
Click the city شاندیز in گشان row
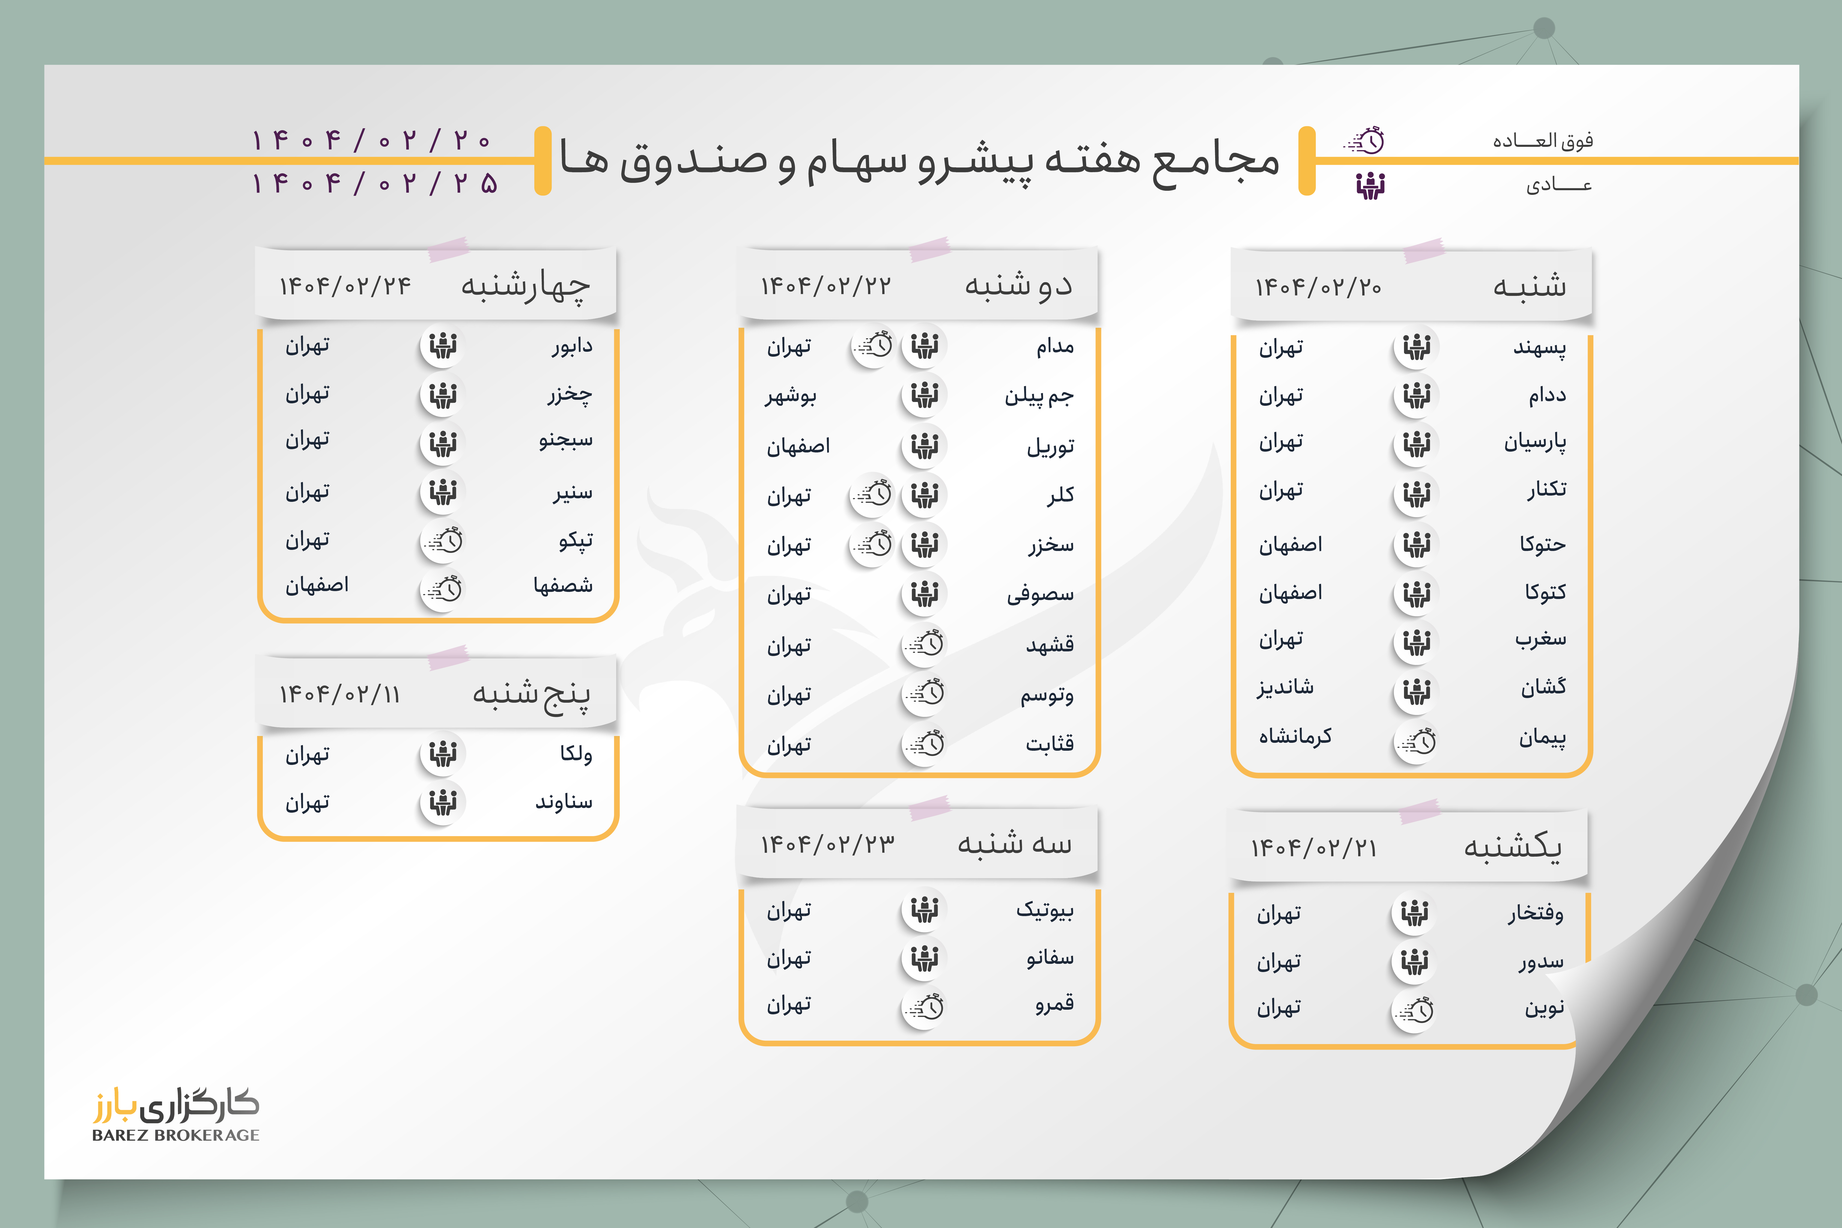point(1285,688)
